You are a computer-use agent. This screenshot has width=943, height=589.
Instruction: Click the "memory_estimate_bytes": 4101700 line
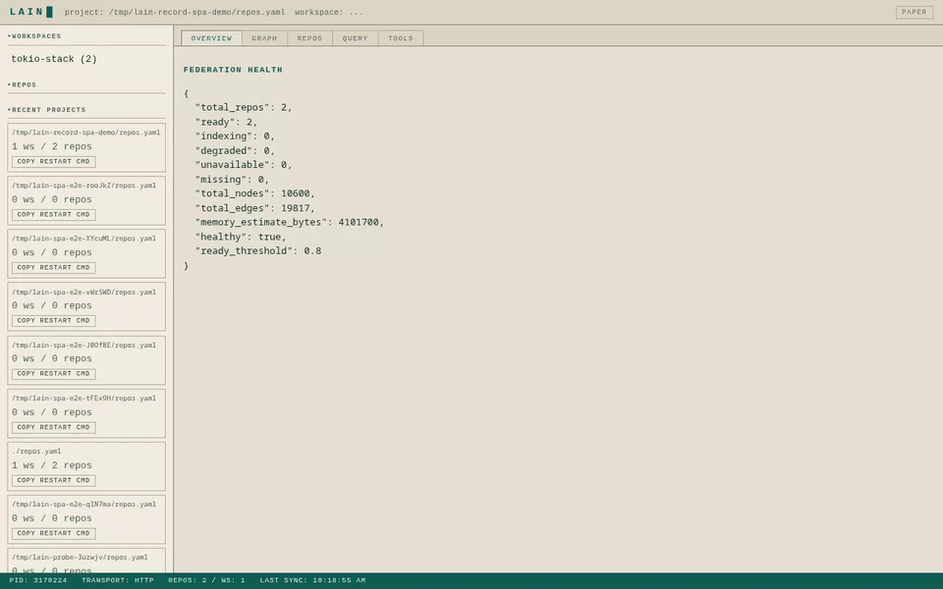289,223
